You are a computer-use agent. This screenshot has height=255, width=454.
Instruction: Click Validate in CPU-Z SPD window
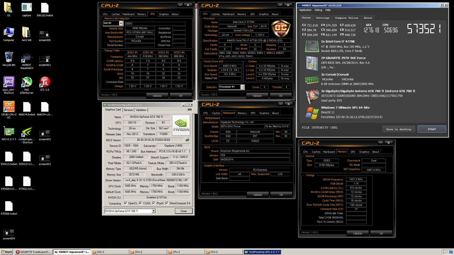[157, 96]
